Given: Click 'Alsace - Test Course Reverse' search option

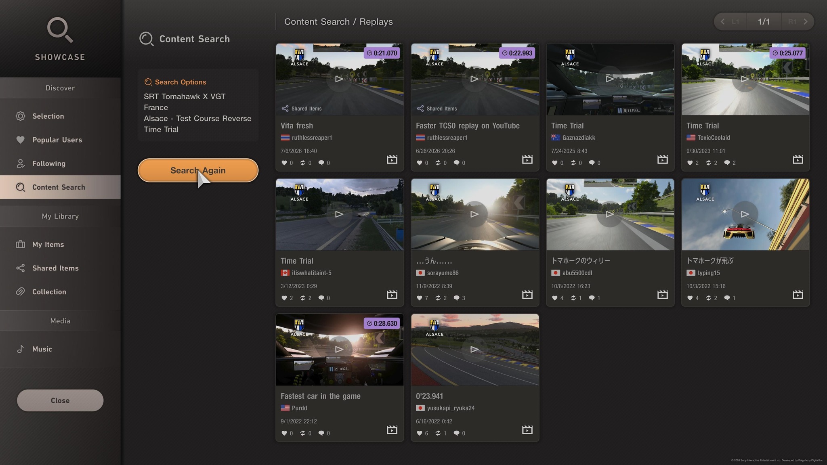Looking at the screenshot, I should 197,119.
